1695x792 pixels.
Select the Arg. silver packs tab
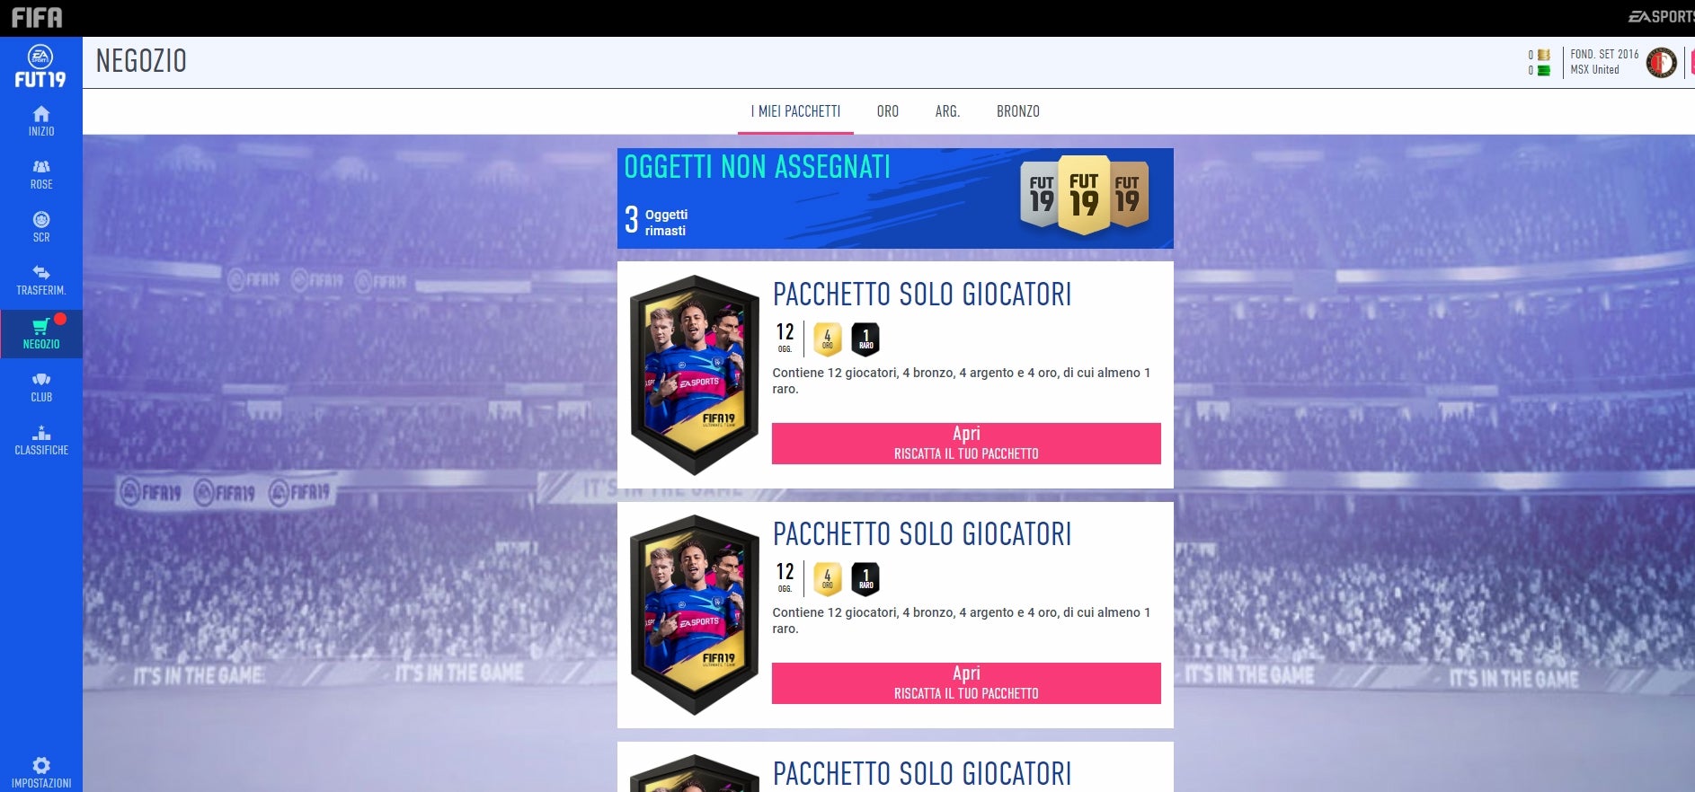point(947,111)
